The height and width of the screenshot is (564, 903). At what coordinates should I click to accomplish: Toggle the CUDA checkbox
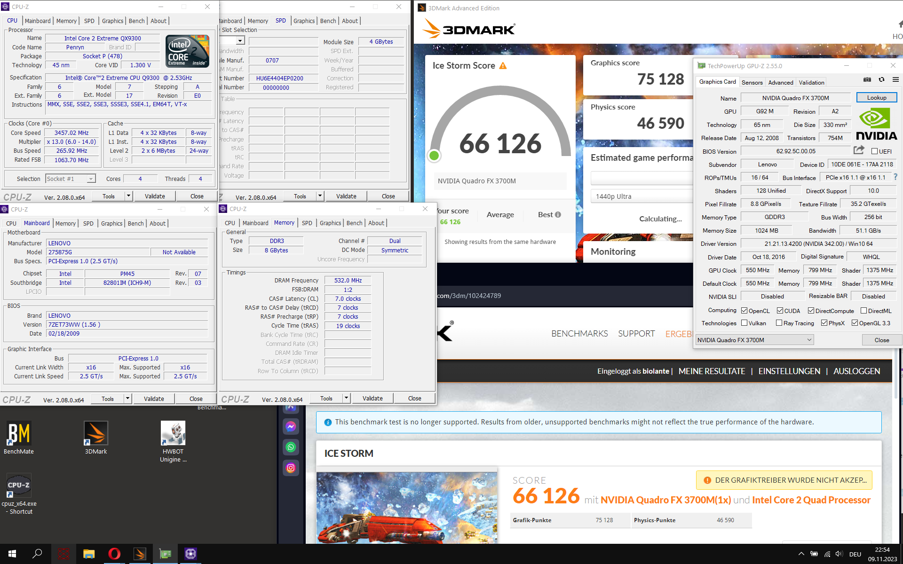click(780, 311)
